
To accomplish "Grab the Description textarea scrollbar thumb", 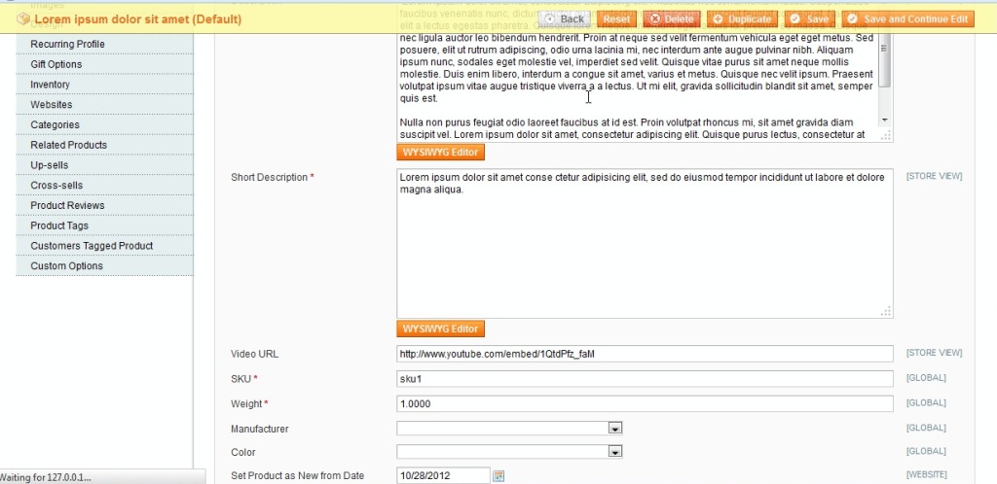I will tap(884, 61).
